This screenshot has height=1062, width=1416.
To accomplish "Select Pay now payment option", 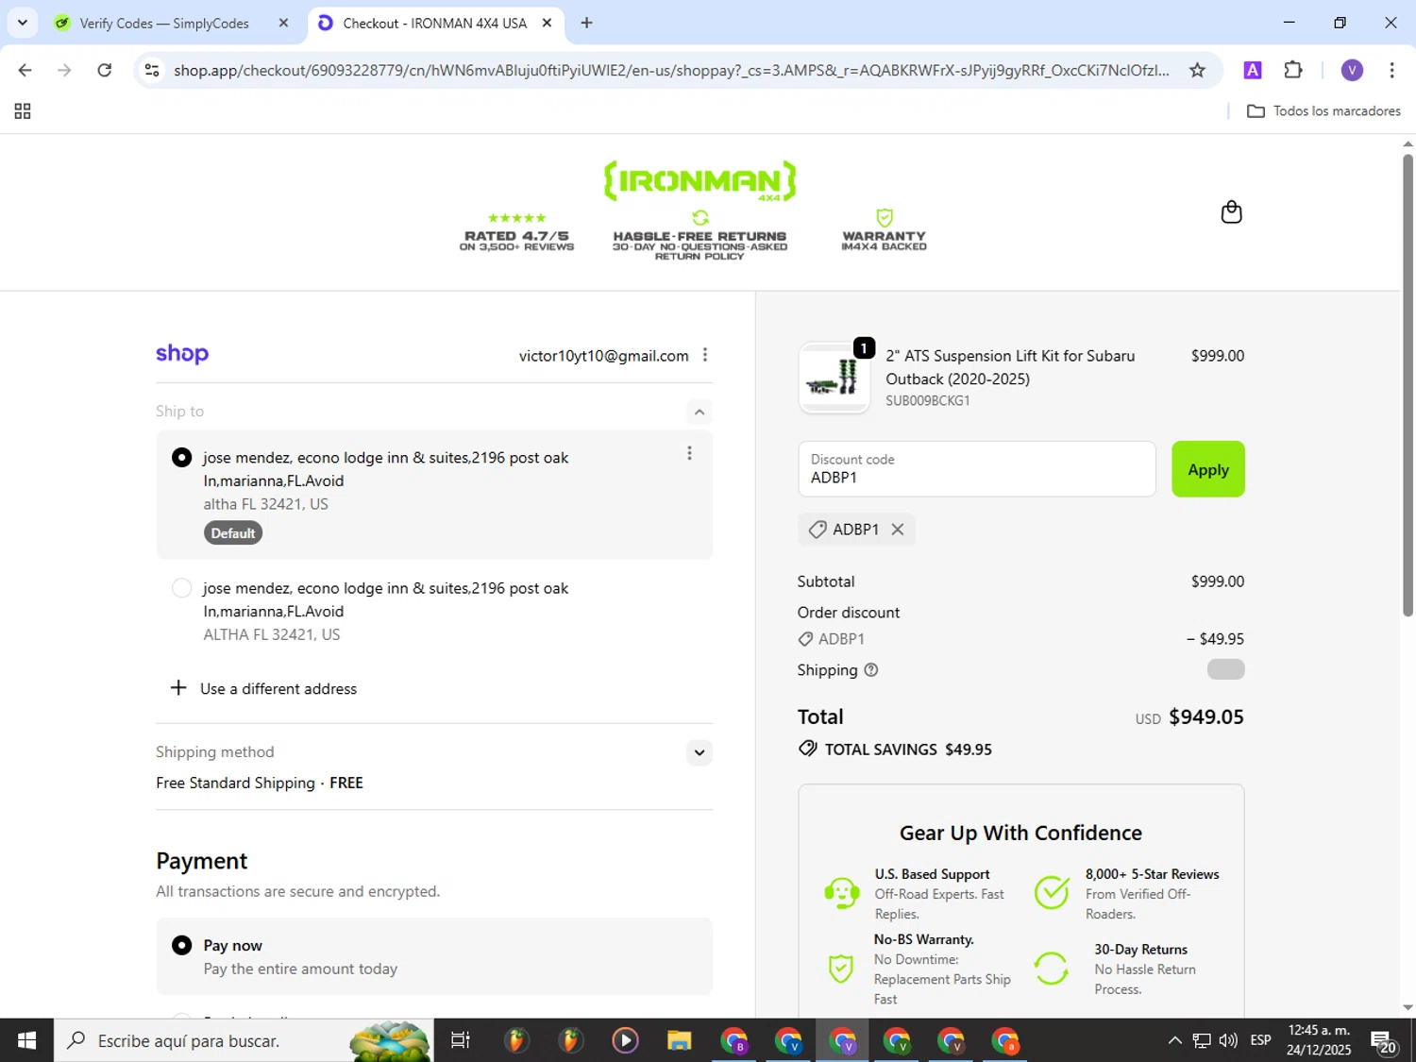I will pyautogui.click(x=181, y=945).
